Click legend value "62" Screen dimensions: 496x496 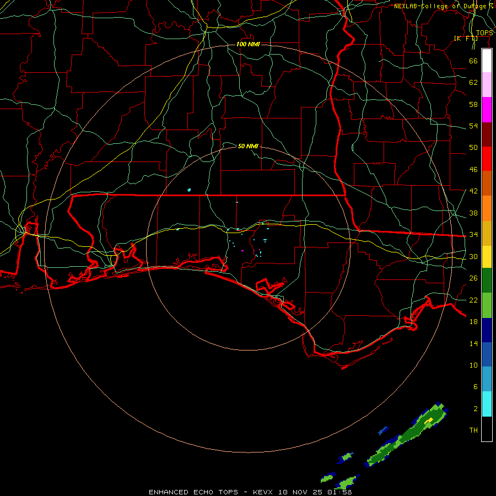click(x=473, y=83)
